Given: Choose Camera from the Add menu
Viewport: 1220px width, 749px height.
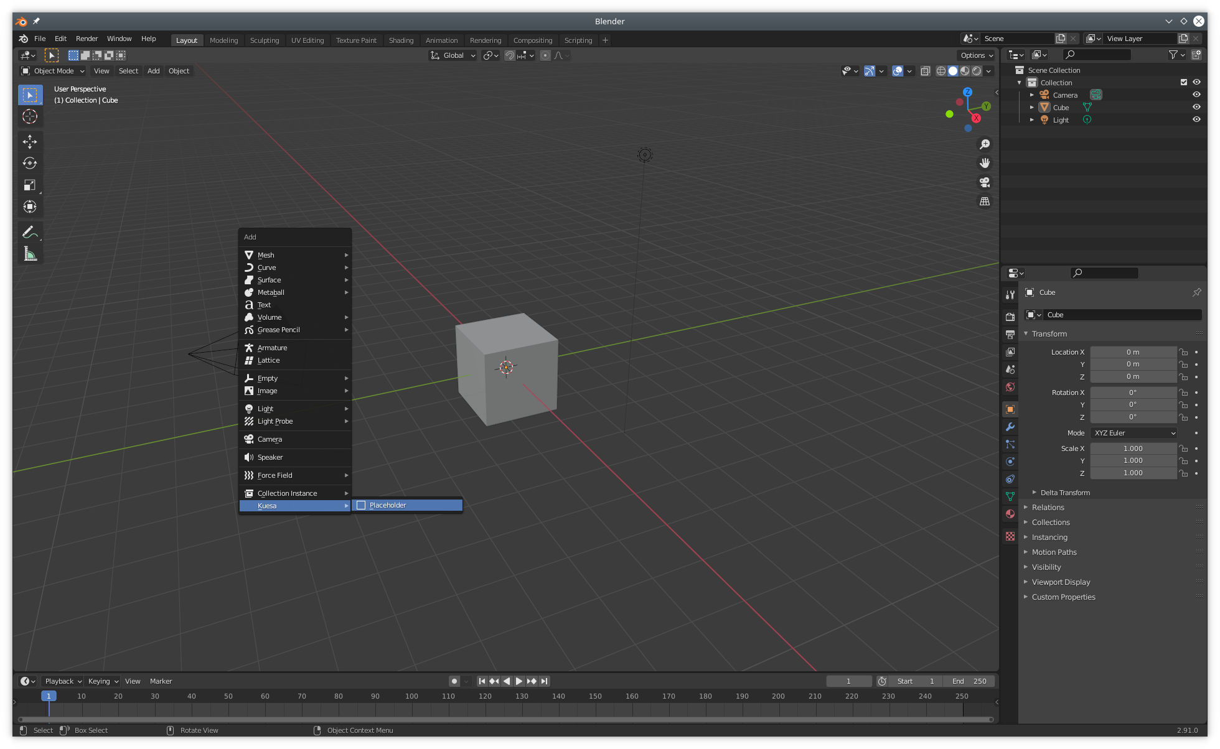Looking at the screenshot, I should coord(296,439).
